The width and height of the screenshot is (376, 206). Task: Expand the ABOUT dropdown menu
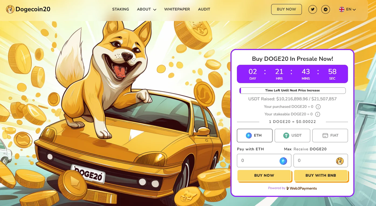tap(147, 9)
